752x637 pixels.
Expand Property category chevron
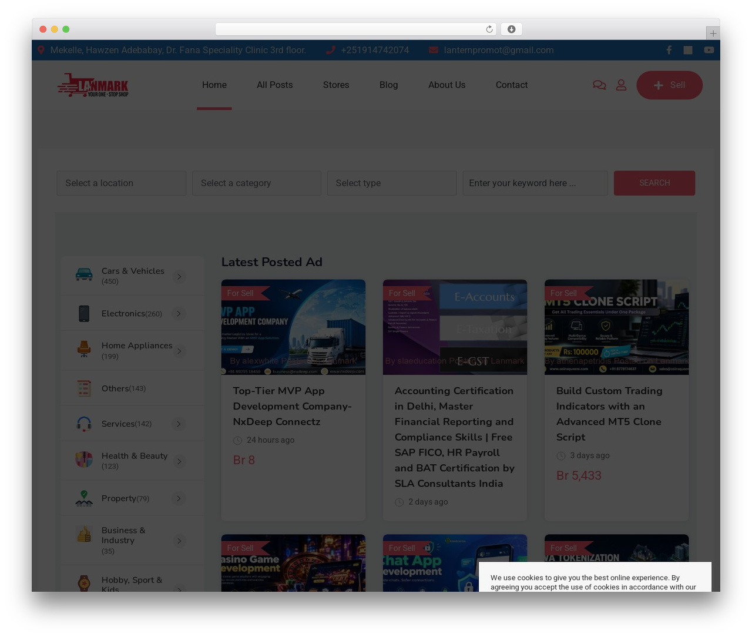[x=179, y=498]
